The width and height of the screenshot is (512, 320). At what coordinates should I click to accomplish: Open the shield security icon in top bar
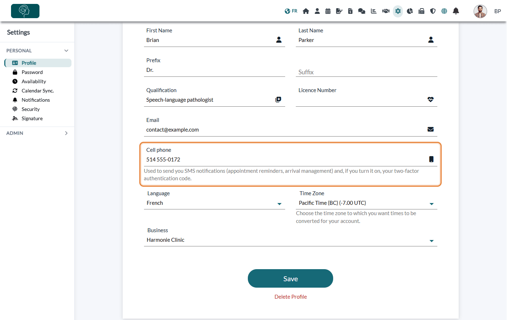433,11
